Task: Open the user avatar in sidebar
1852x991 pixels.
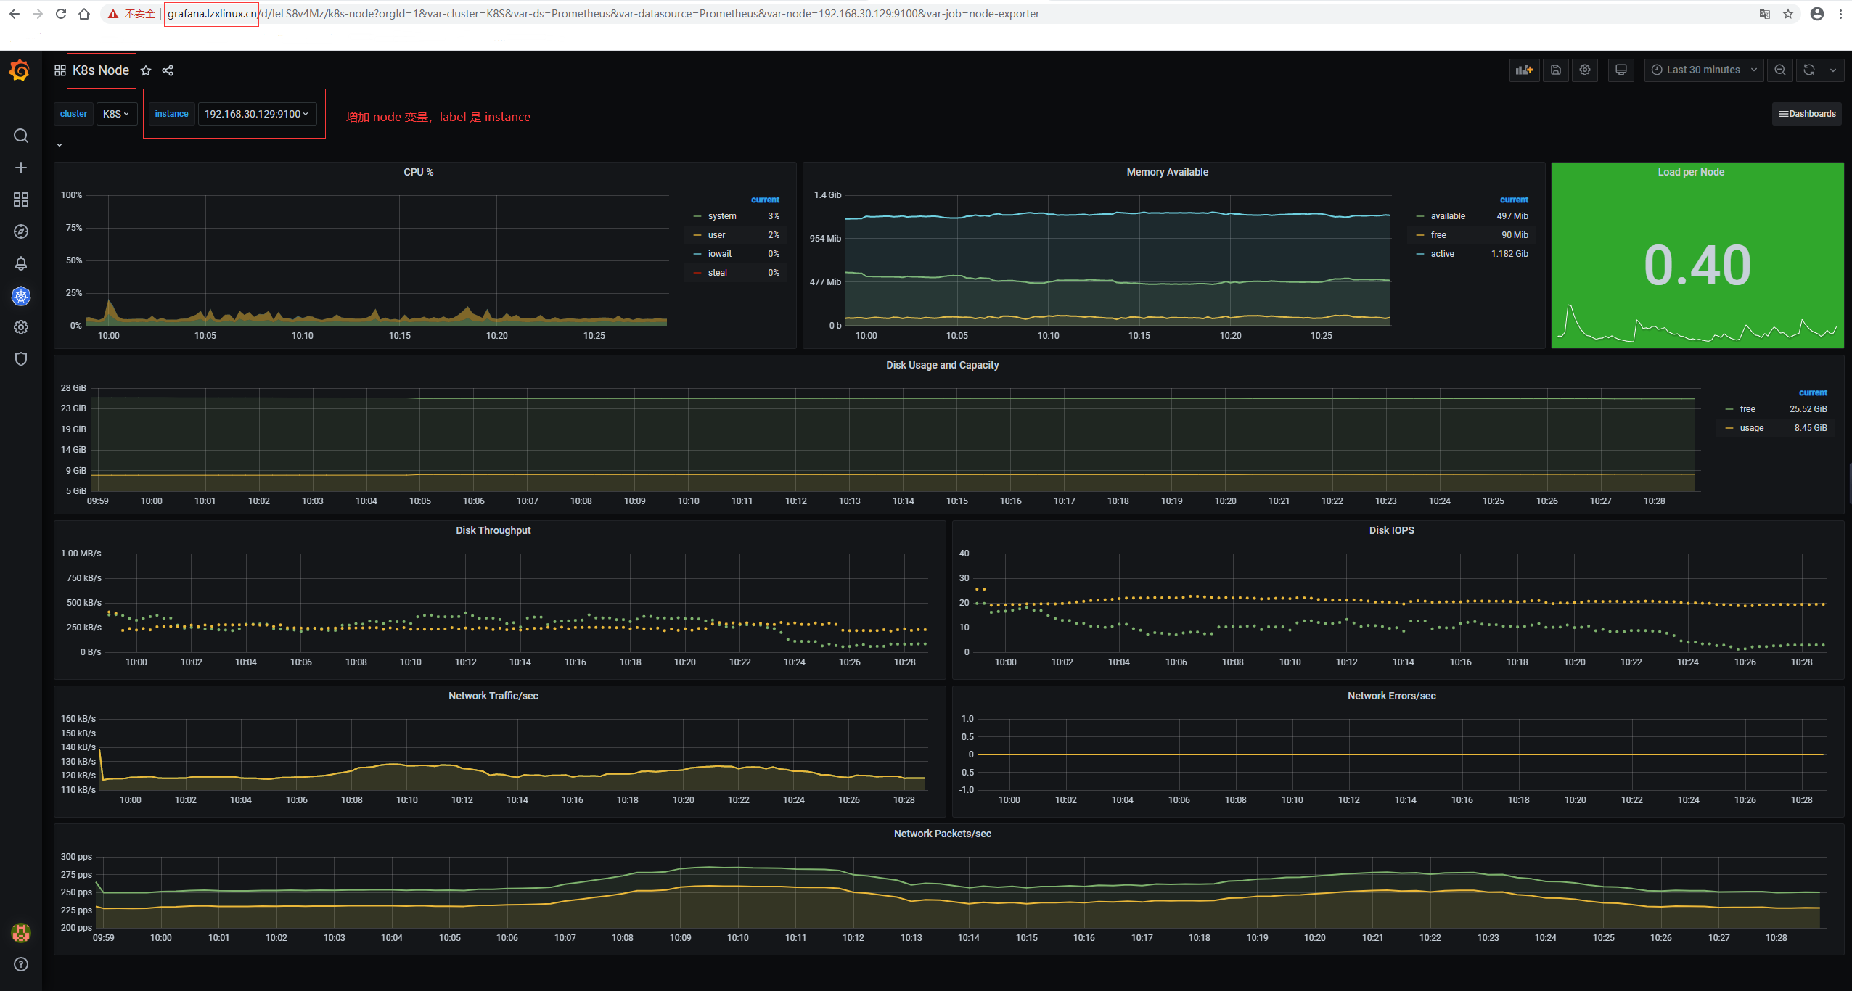Action: [x=21, y=932]
